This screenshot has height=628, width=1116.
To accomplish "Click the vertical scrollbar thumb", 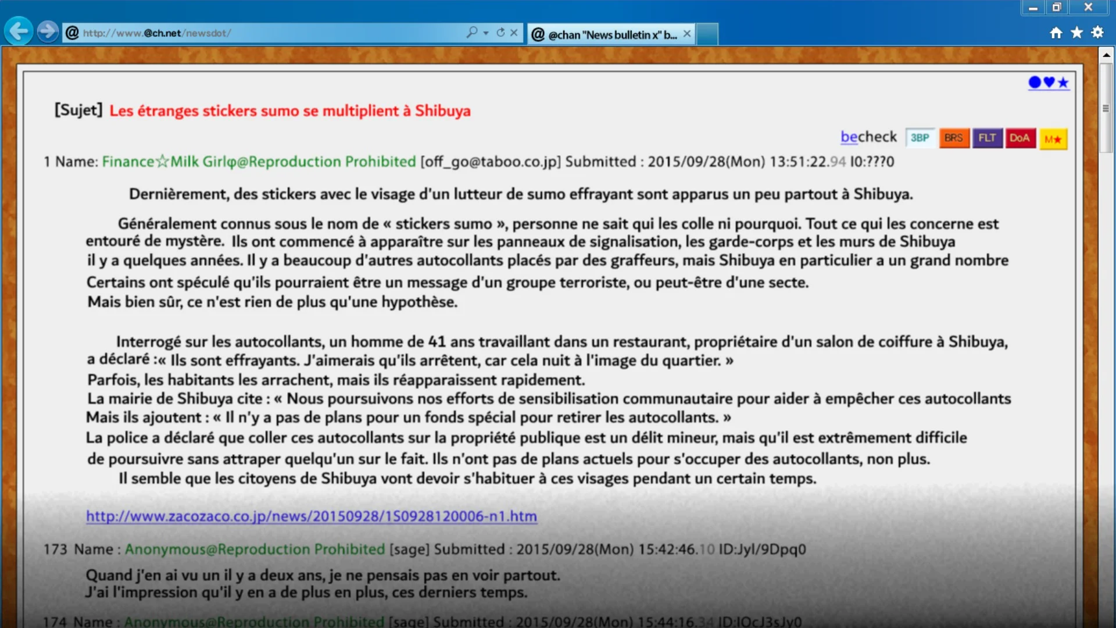I will click(1106, 108).
